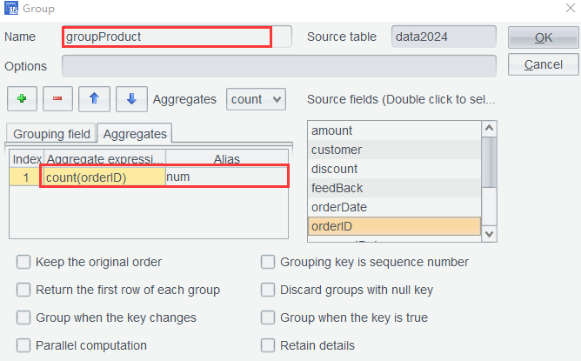
Task: Check the Retain details option
Action: pyautogui.click(x=268, y=345)
